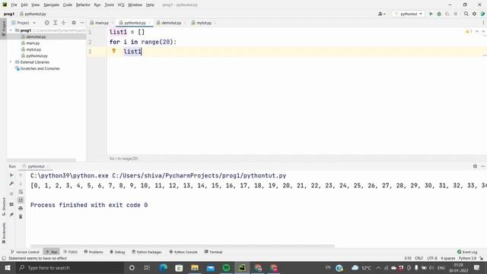Screen dimensions: 487x274
Task: Go to the previous highlighted problem (up arrow)
Action: pos(477,31)
